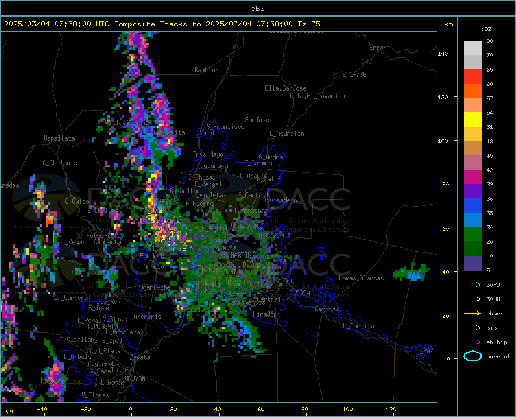The width and height of the screenshot is (516, 417).
Task: Click the red 60 dBZ legend swatch
Action: (x=472, y=77)
